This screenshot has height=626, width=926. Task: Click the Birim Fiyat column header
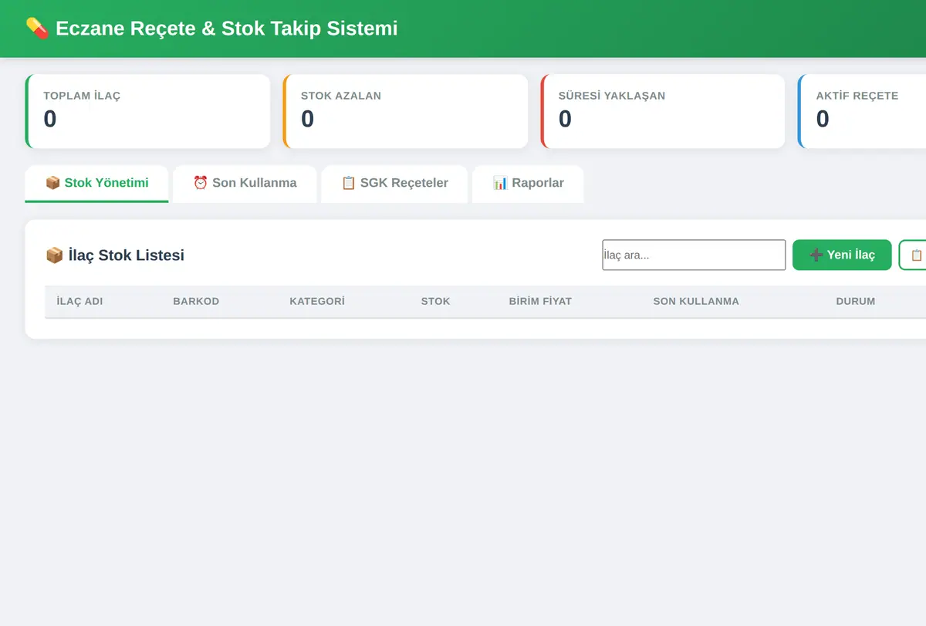click(540, 301)
